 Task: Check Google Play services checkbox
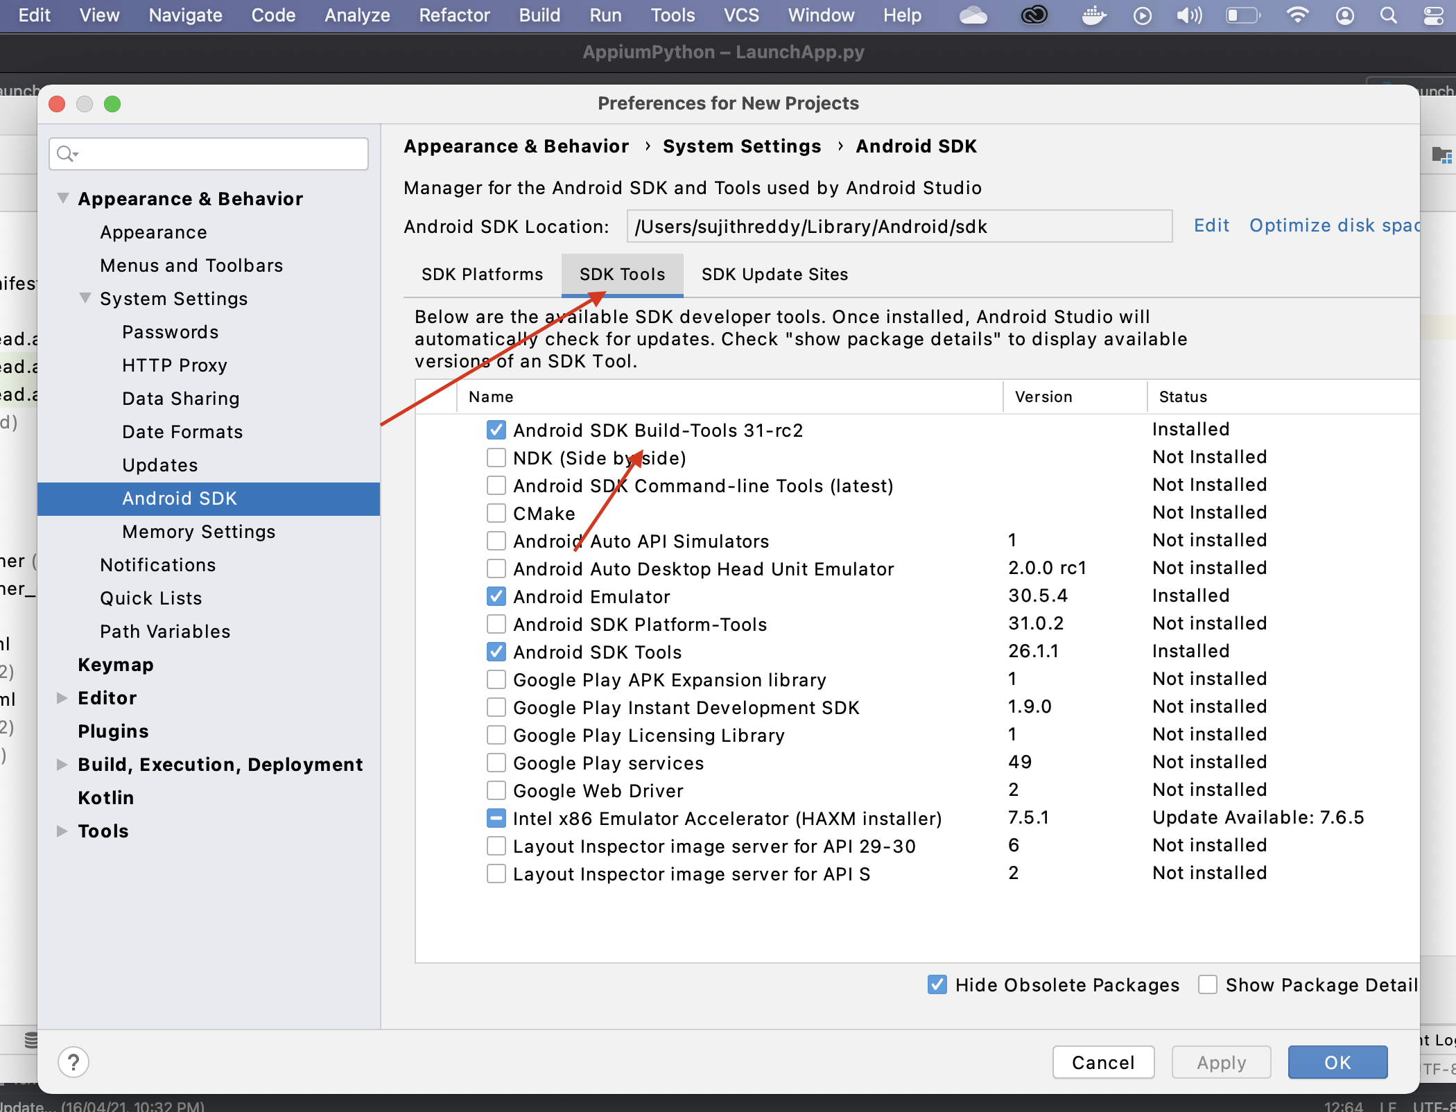coord(496,763)
